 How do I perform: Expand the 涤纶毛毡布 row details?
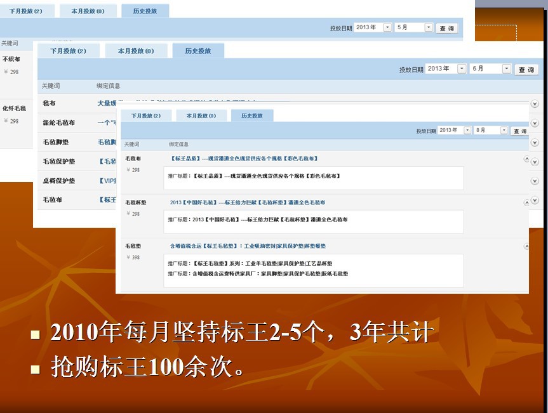tap(535, 123)
